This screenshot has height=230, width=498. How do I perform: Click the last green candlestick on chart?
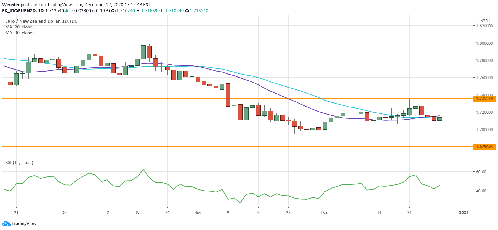(440, 119)
